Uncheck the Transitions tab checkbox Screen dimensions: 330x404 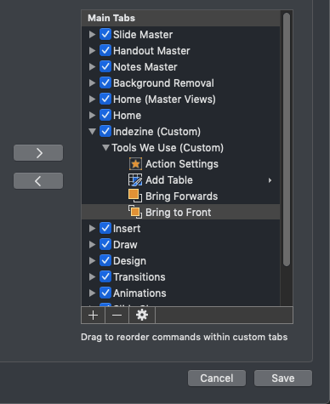point(105,276)
